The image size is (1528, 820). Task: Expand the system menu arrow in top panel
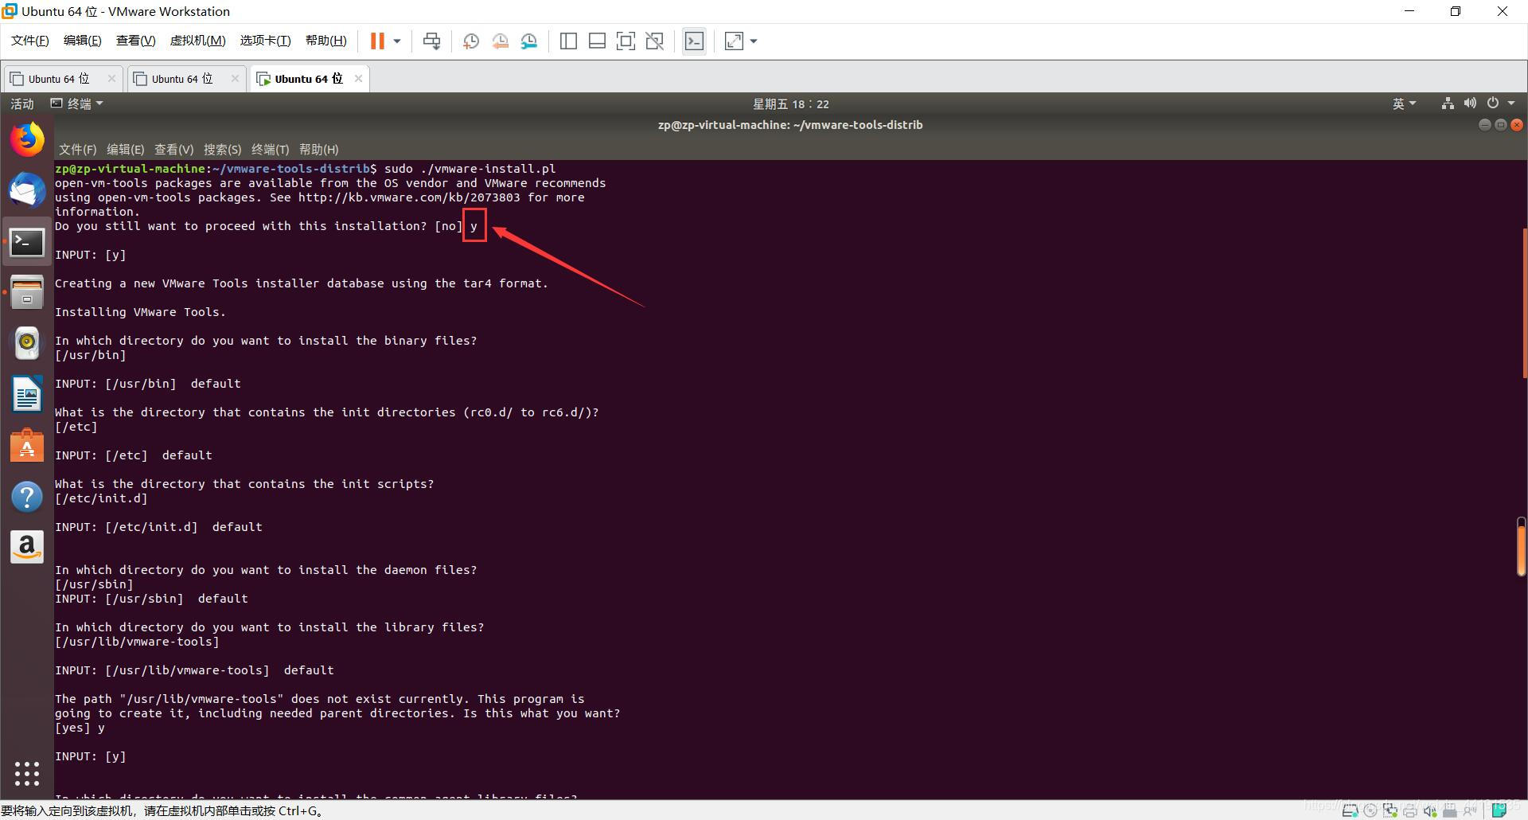(1511, 103)
